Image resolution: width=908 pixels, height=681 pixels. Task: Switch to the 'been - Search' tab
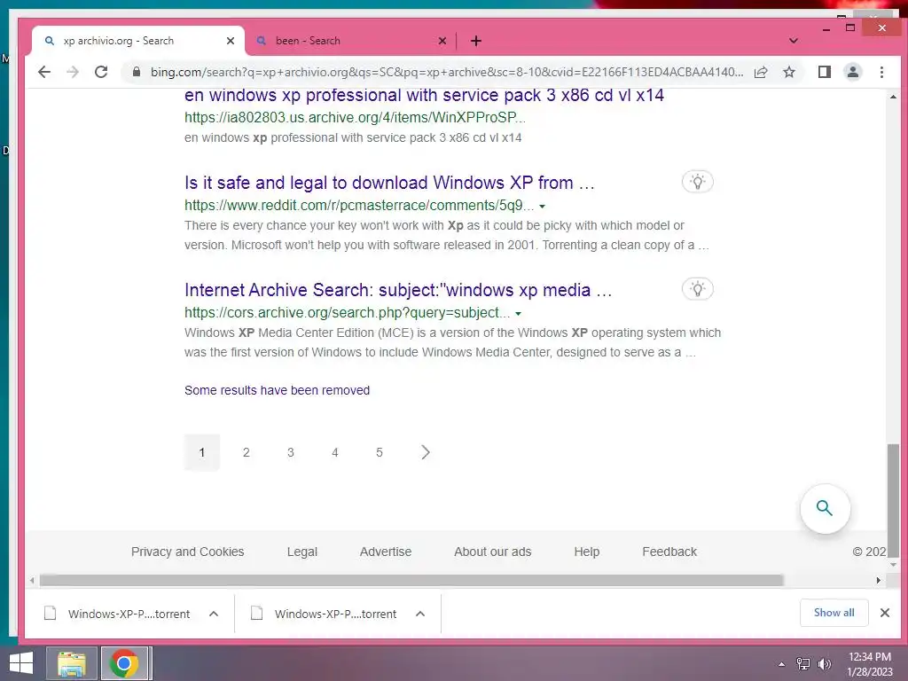pos(350,41)
